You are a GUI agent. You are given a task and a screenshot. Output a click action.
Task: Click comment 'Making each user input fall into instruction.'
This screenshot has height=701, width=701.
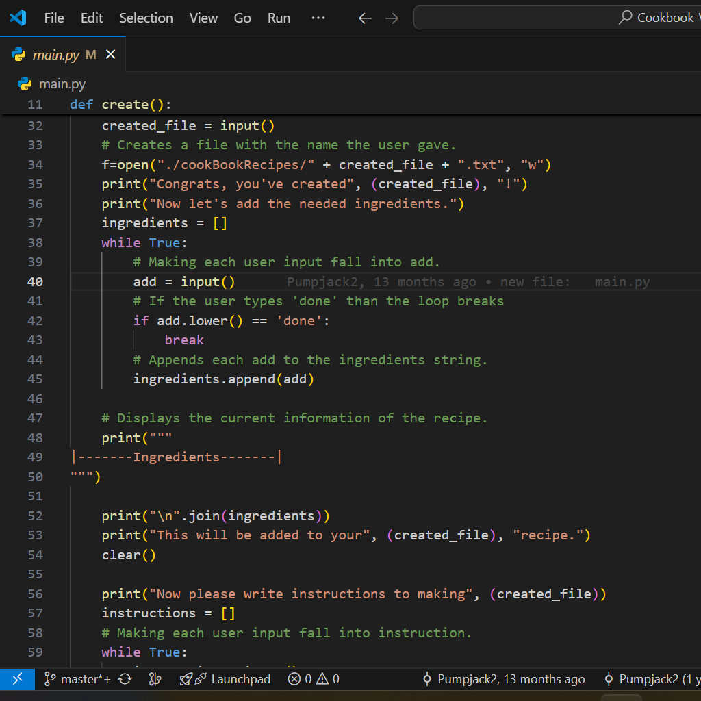[x=287, y=633]
